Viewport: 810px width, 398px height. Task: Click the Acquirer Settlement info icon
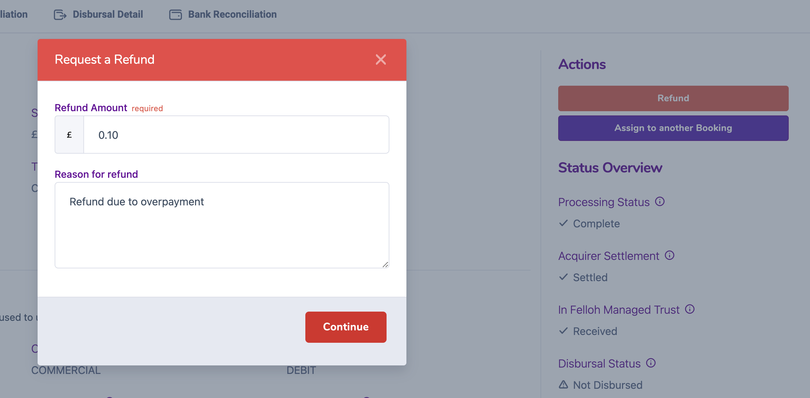670,255
